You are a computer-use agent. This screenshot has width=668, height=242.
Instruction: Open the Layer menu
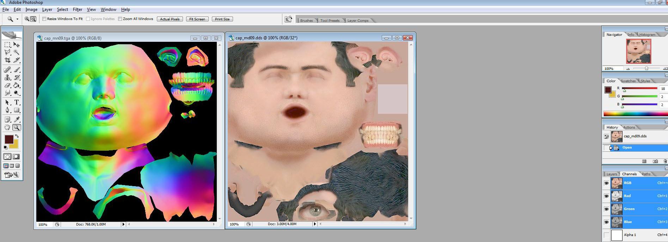pos(47,9)
